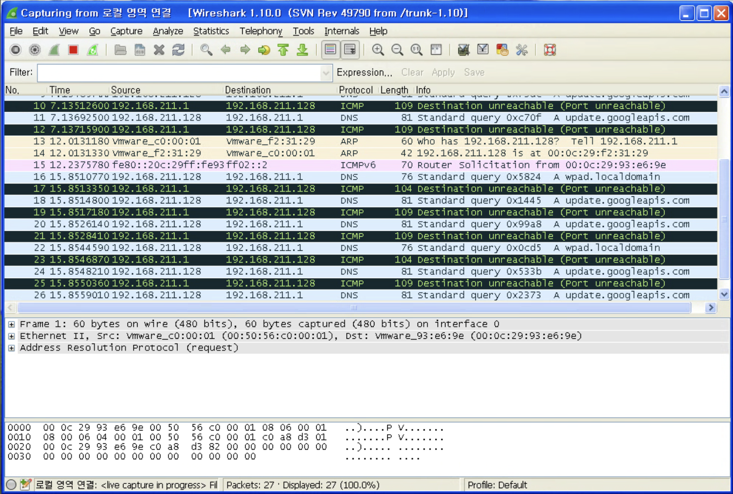This screenshot has height=494, width=733.
Task: Click the packet list scroll right arrow
Action: tap(711, 308)
